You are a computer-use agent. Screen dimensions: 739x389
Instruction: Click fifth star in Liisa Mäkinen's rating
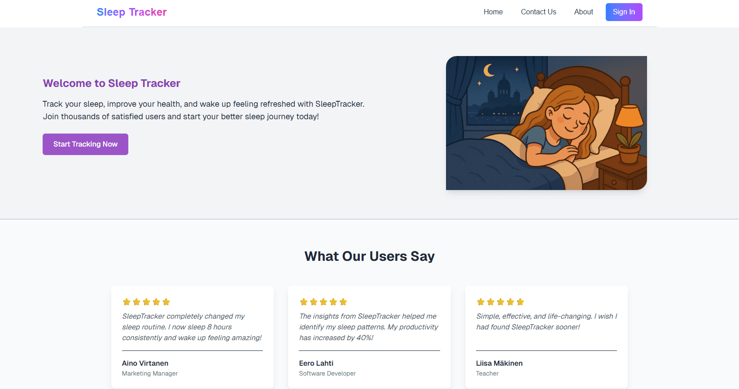pyautogui.click(x=520, y=302)
